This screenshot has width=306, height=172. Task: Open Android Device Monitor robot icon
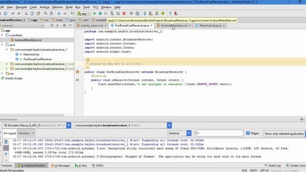[x=163, y=13]
